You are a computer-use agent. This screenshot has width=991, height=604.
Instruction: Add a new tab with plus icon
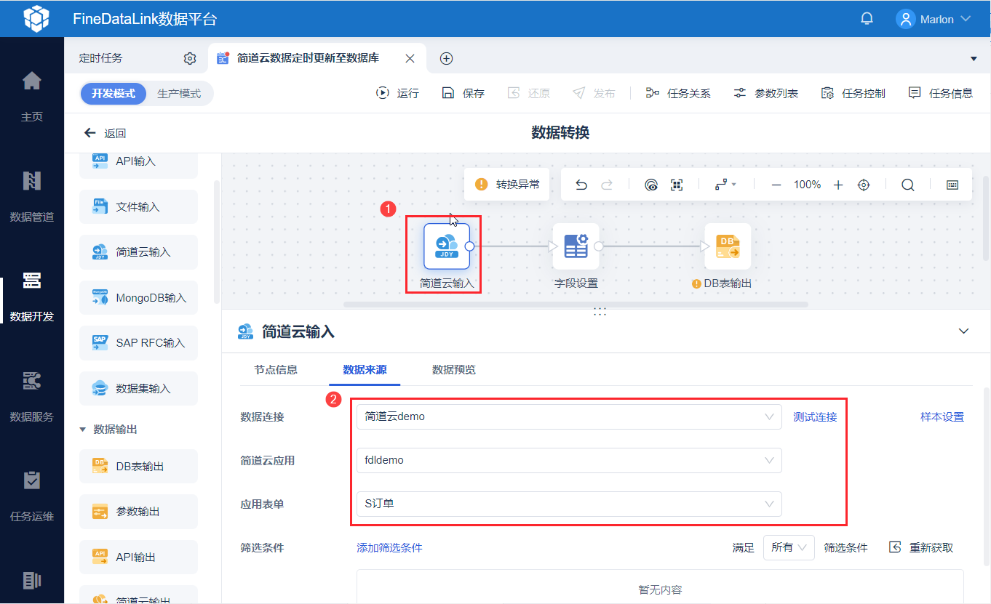pyautogui.click(x=447, y=58)
